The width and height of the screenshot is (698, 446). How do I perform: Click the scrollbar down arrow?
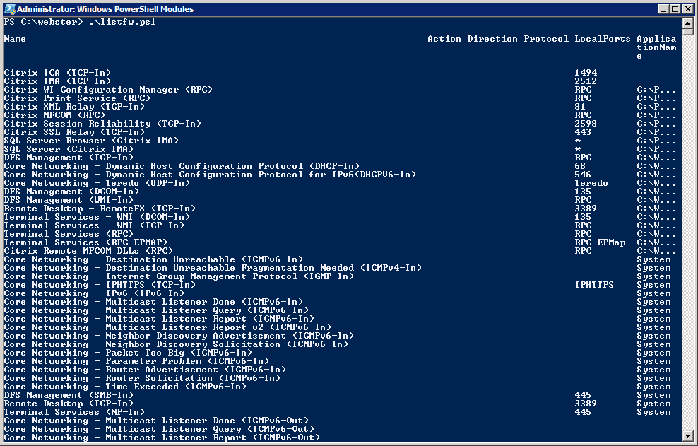pos(689,438)
